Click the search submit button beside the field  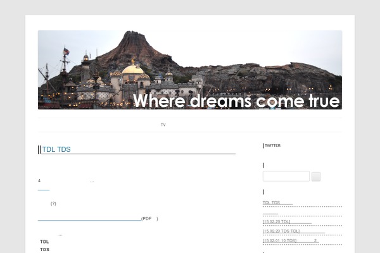click(316, 176)
